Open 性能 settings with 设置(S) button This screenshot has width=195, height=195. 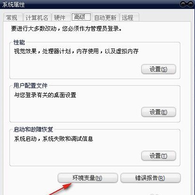(x=159, y=69)
